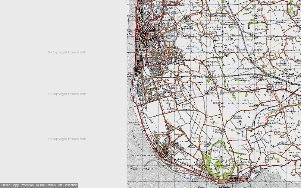Click the 'Blowing Sands' map label

(x=177, y=94)
